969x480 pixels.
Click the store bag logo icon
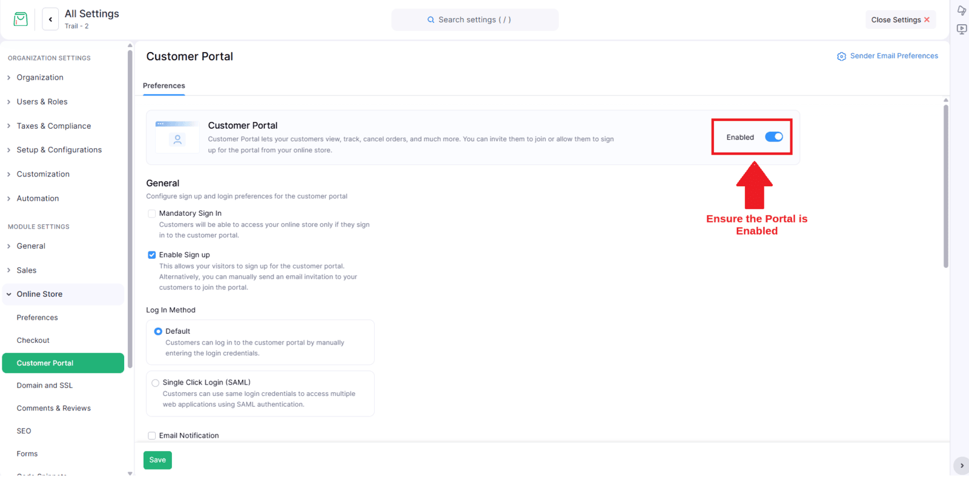coord(21,19)
